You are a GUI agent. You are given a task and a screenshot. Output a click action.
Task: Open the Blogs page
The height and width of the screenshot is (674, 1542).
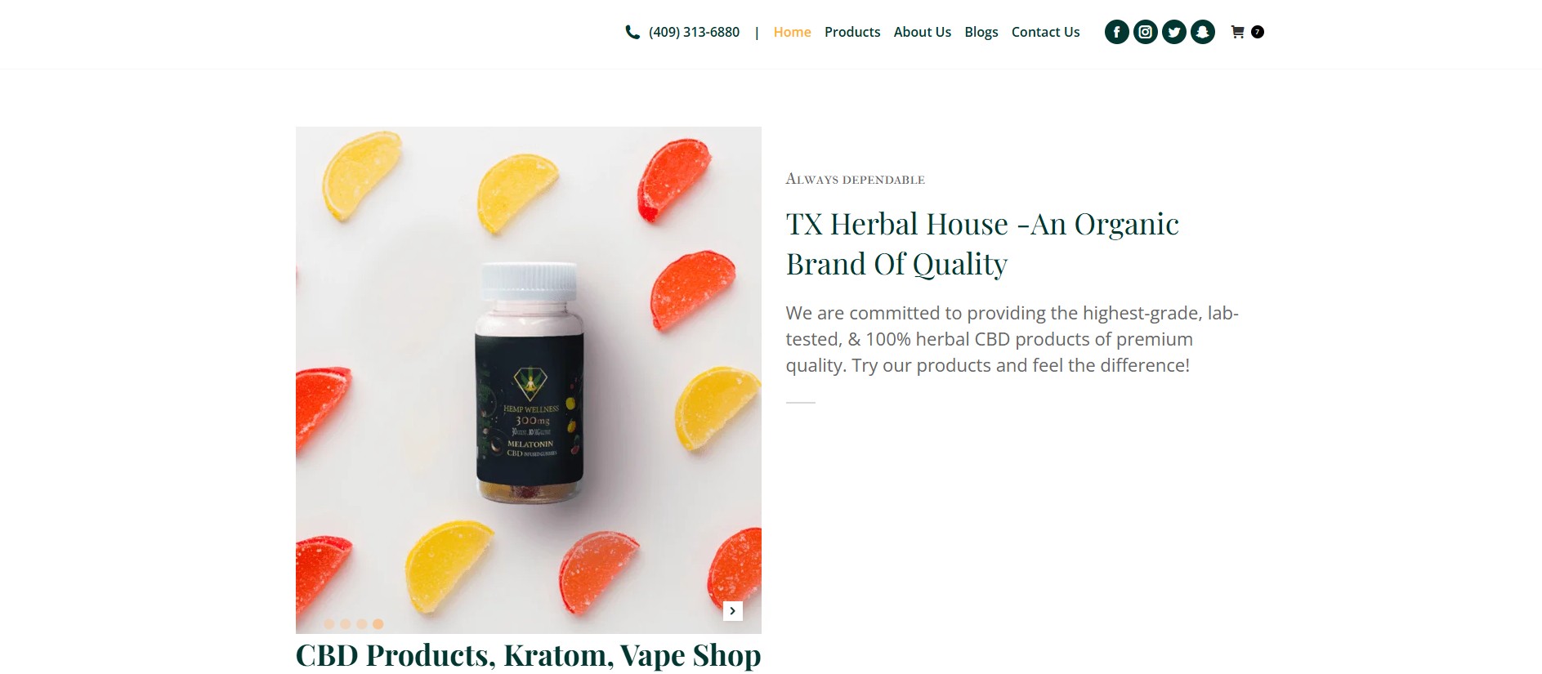(981, 32)
